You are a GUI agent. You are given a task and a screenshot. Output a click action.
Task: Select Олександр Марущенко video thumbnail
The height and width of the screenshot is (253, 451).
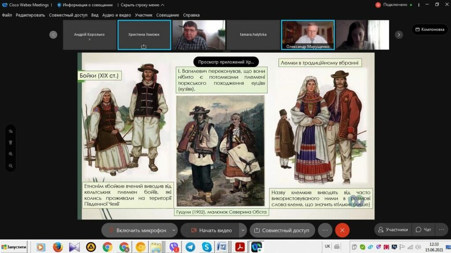pos(307,35)
